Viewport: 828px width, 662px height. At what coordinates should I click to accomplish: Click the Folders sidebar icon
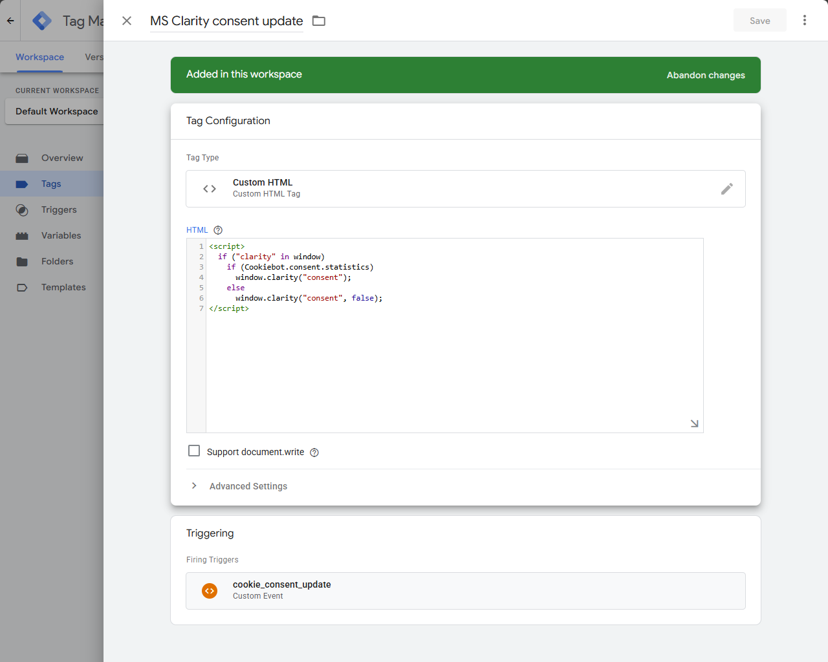tap(22, 262)
